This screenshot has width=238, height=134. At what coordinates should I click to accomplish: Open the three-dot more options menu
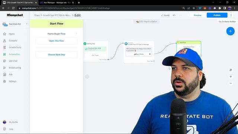point(231,15)
